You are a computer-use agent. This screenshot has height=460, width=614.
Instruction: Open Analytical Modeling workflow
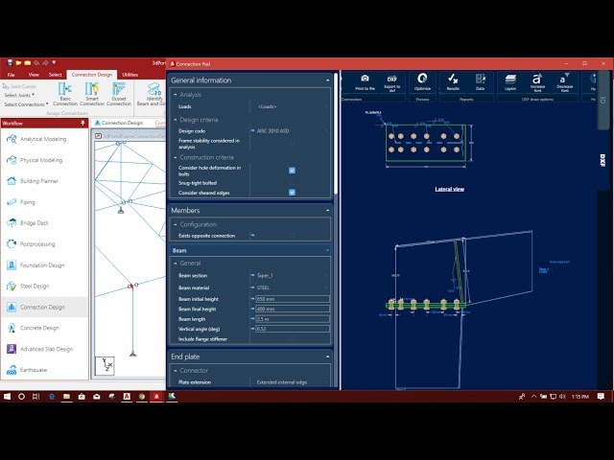[x=44, y=139]
